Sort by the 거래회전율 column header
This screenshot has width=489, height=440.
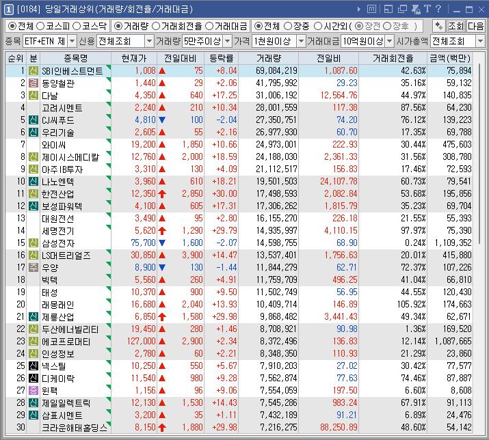click(x=393, y=58)
